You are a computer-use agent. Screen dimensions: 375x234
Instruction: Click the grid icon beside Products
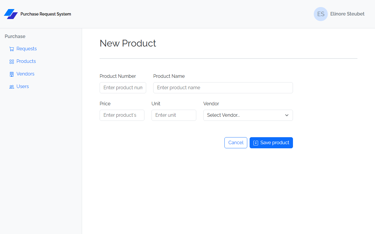pos(12,62)
